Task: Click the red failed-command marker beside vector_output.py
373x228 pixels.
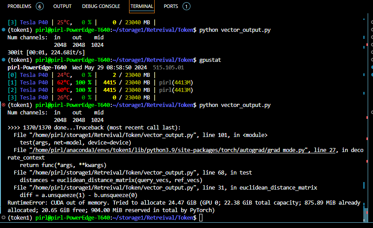Action: coord(4,105)
